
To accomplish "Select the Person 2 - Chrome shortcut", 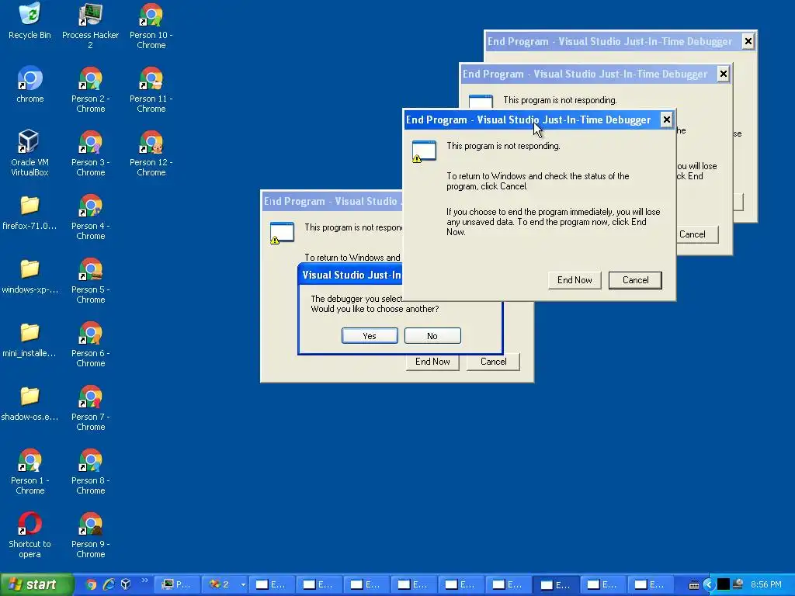I will (x=90, y=90).
